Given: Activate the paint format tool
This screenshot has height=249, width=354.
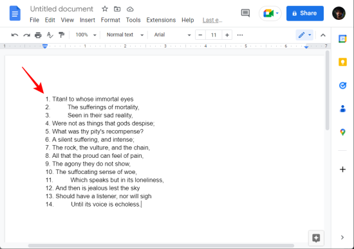Looking at the screenshot, I should [x=61, y=35].
